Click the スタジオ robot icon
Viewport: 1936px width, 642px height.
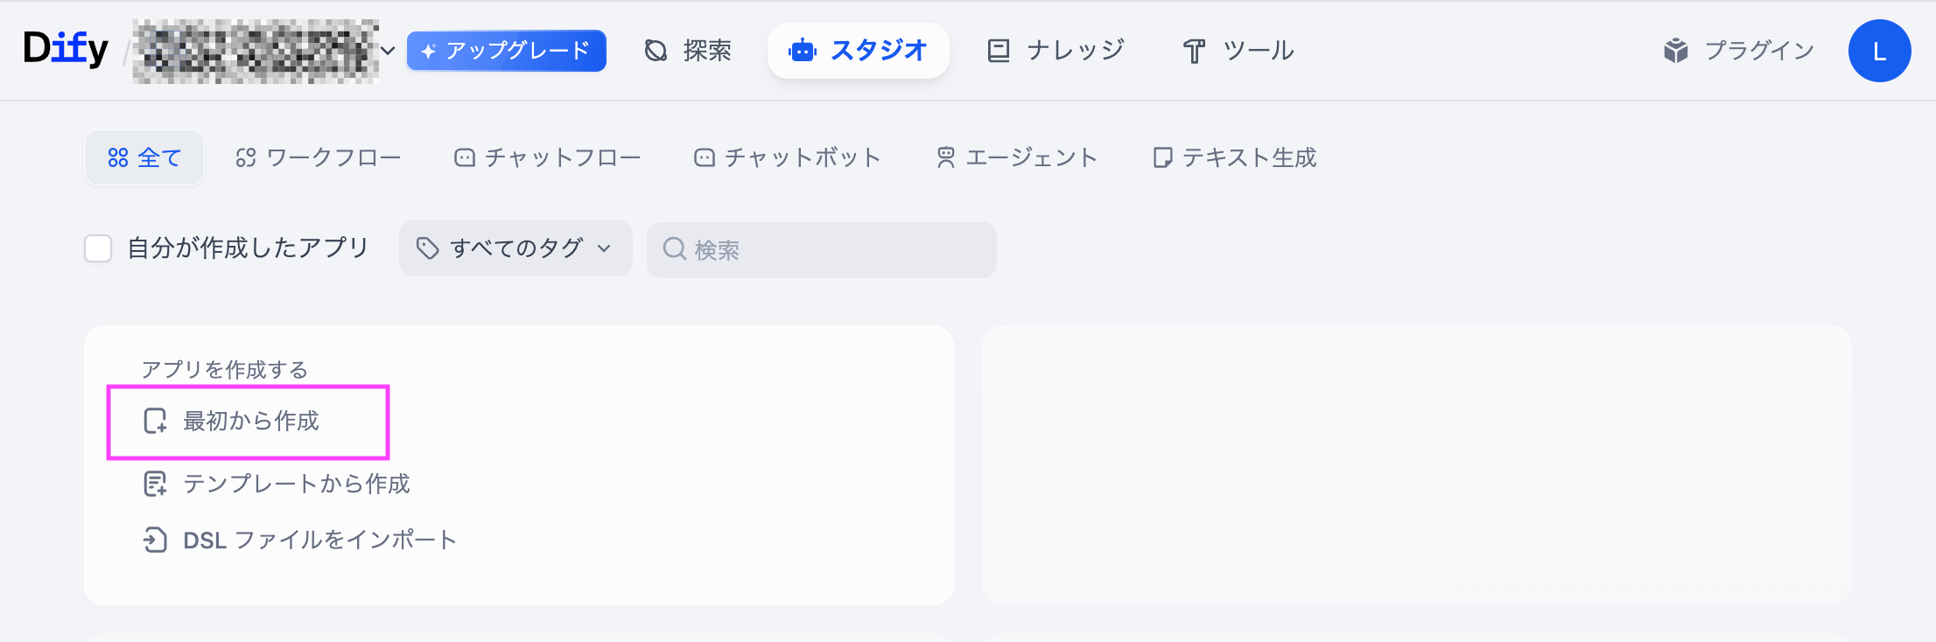[802, 51]
